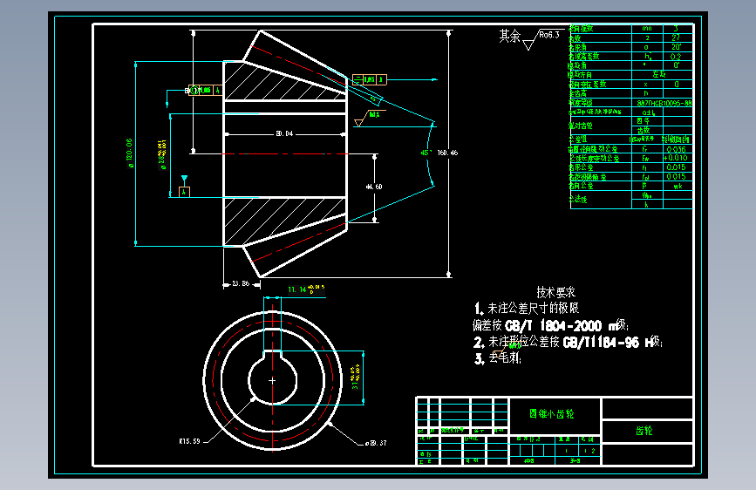Click the 45° angle annotation
Screen dimensions: 756x490
tap(426, 153)
